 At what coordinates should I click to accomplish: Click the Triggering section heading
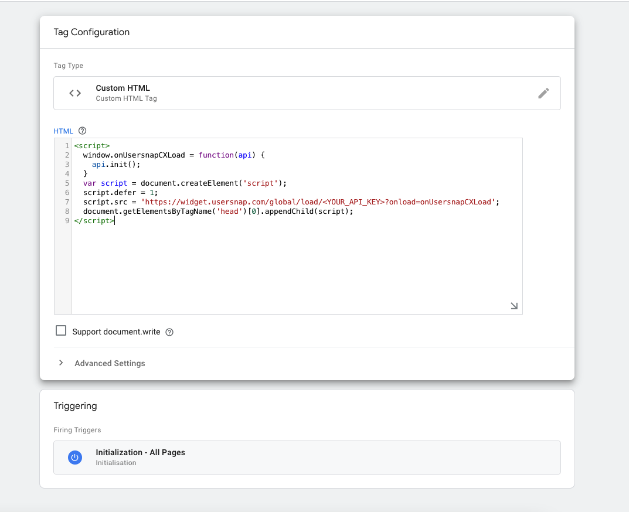(x=76, y=406)
